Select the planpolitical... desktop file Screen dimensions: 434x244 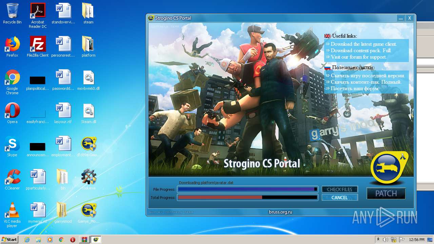pyautogui.click(x=38, y=83)
